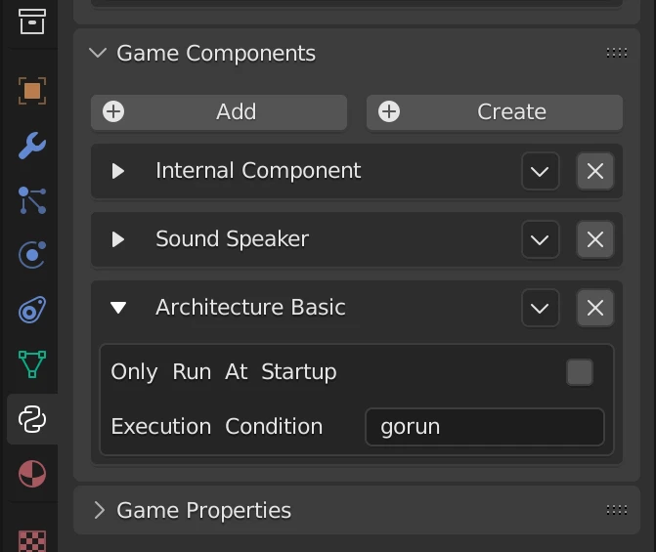This screenshot has width=656, height=552.
Task: Click the Create component button
Action: point(495,112)
